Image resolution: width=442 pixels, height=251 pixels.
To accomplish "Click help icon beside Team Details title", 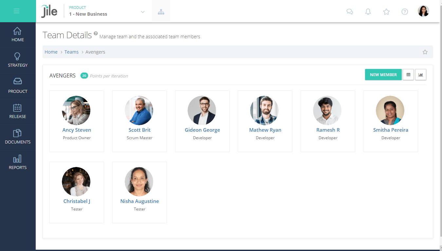I will 96,33.
